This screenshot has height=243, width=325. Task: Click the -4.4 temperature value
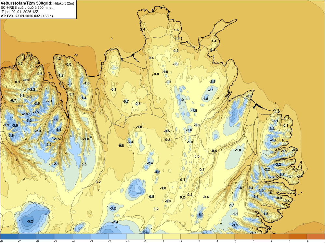pos(58,130)
